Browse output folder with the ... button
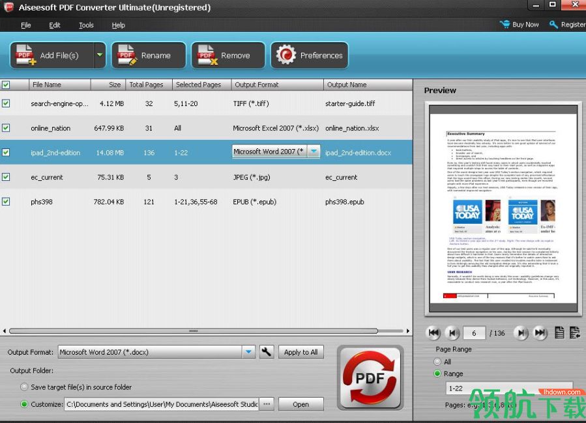The image size is (586, 423). pos(267,404)
